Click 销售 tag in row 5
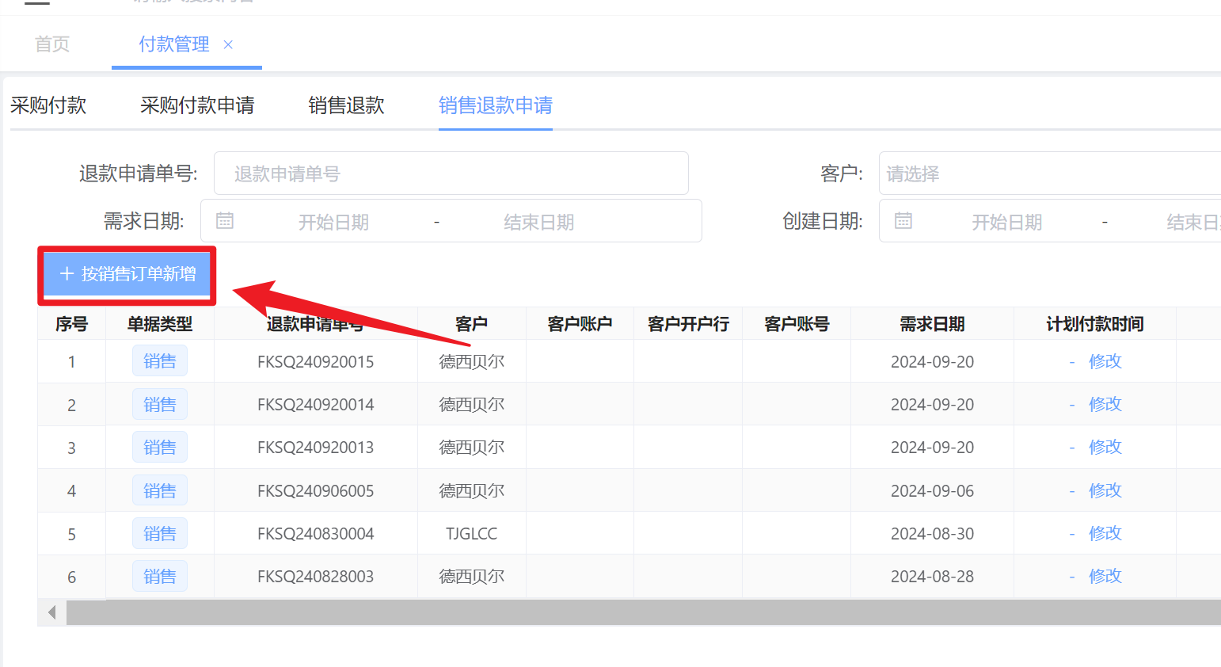This screenshot has height=667, width=1221. pyautogui.click(x=160, y=533)
